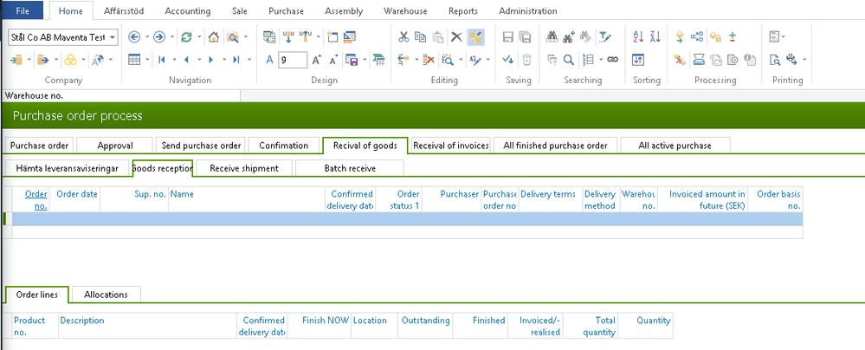Jump to the last record
This screenshot has width=865, height=350.
click(236, 60)
